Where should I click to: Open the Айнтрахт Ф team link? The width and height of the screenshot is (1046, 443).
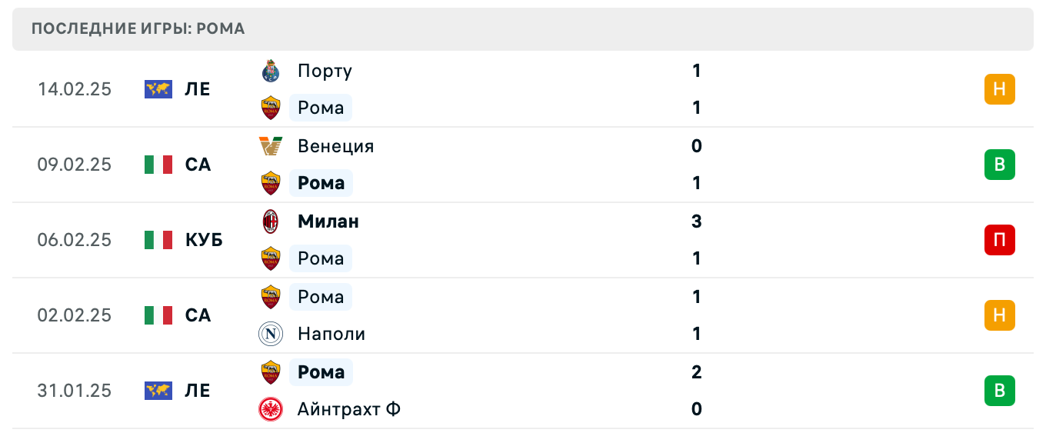(349, 409)
